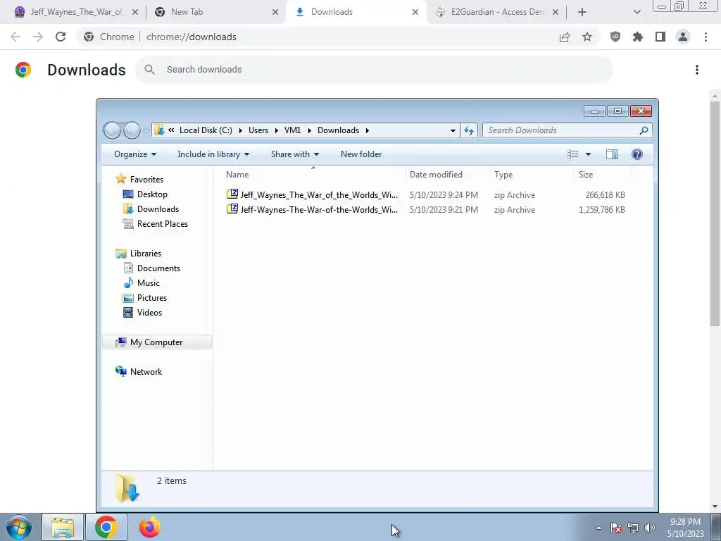The height and width of the screenshot is (541, 721).
Task: Sort by the Type column header
Action: 532,175
